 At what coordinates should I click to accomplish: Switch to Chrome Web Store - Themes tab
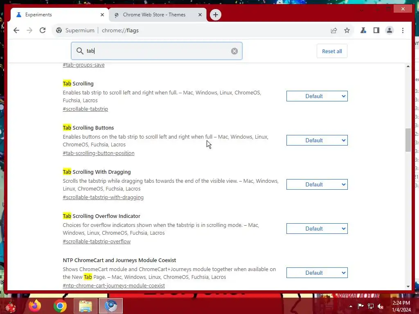click(x=158, y=15)
